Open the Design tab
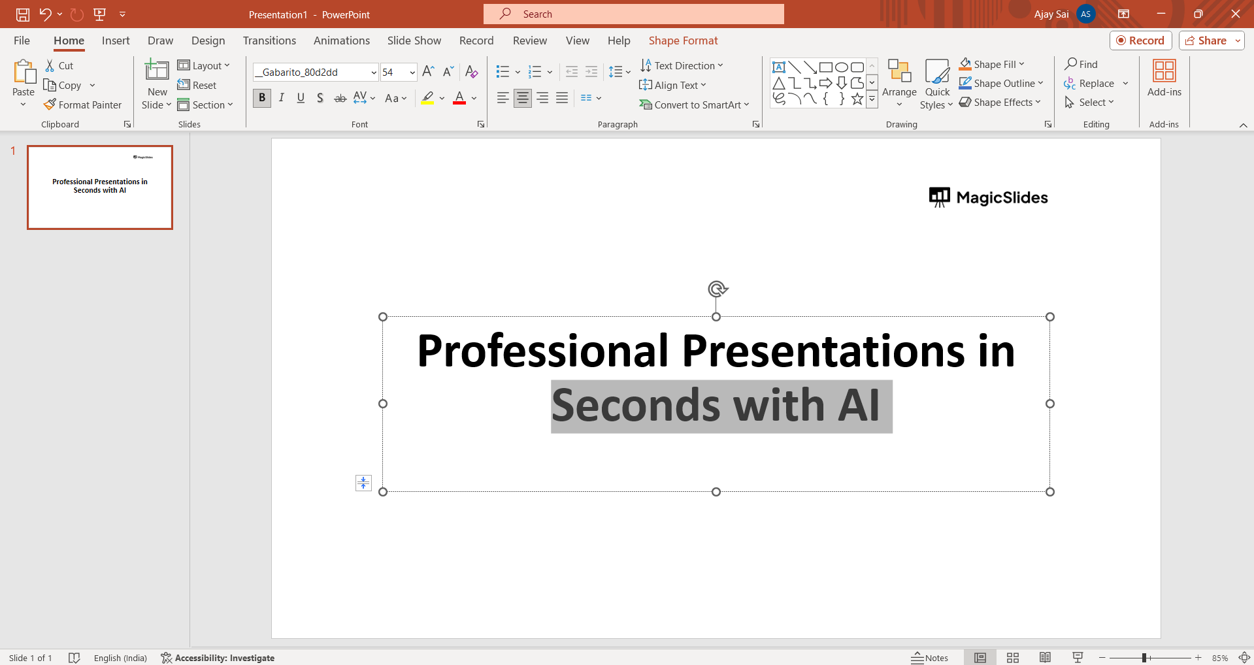 208,41
